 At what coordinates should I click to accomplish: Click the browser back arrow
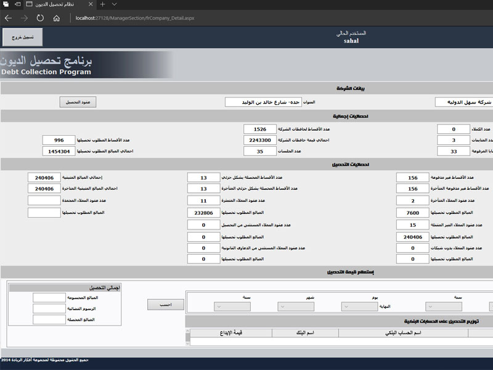[9, 18]
